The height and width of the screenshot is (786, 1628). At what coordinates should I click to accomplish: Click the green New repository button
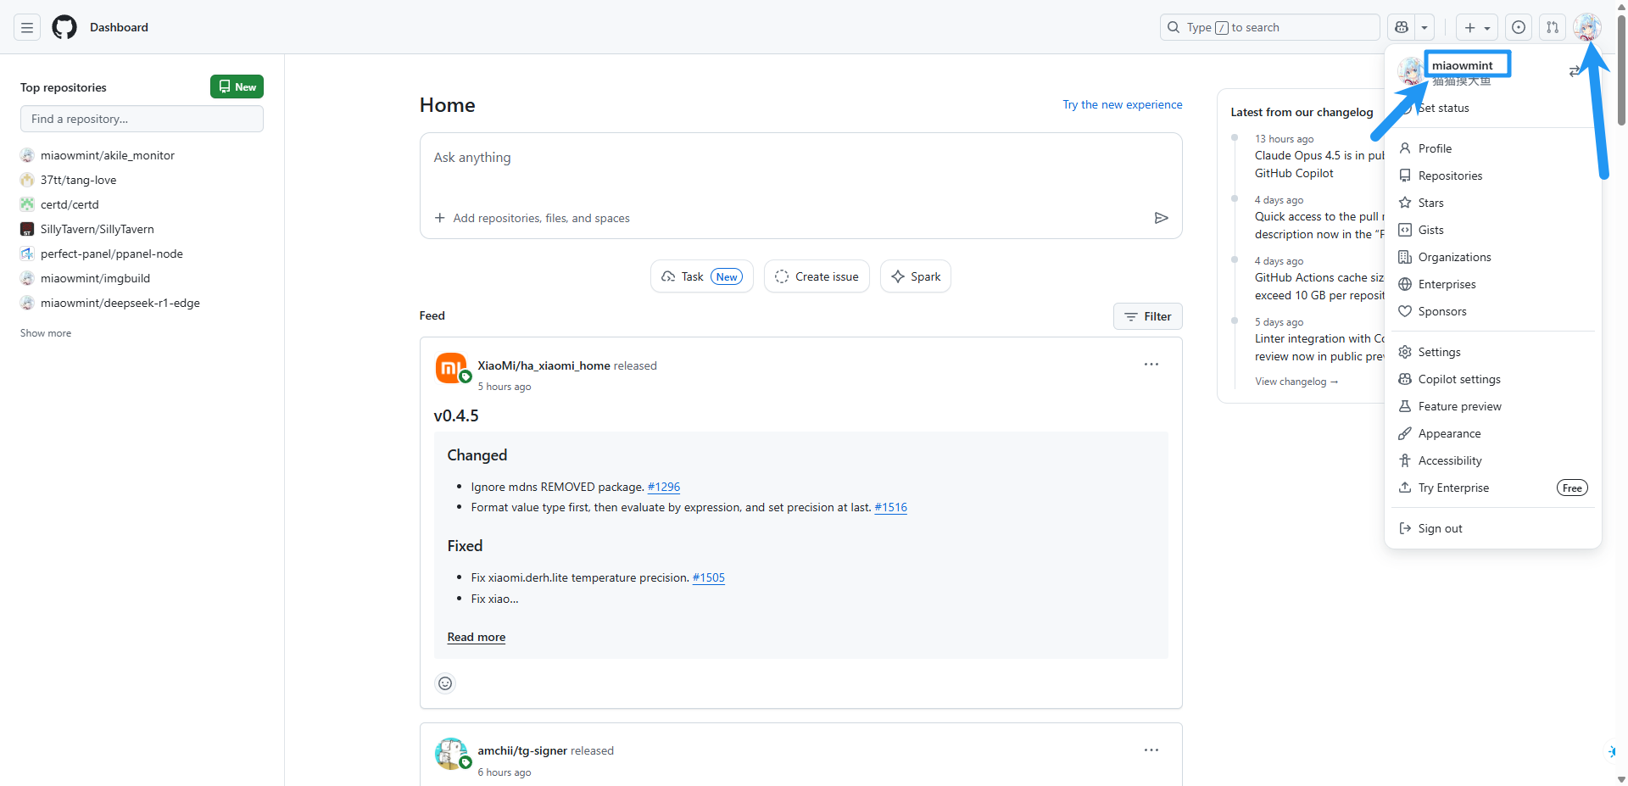pyautogui.click(x=237, y=86)
